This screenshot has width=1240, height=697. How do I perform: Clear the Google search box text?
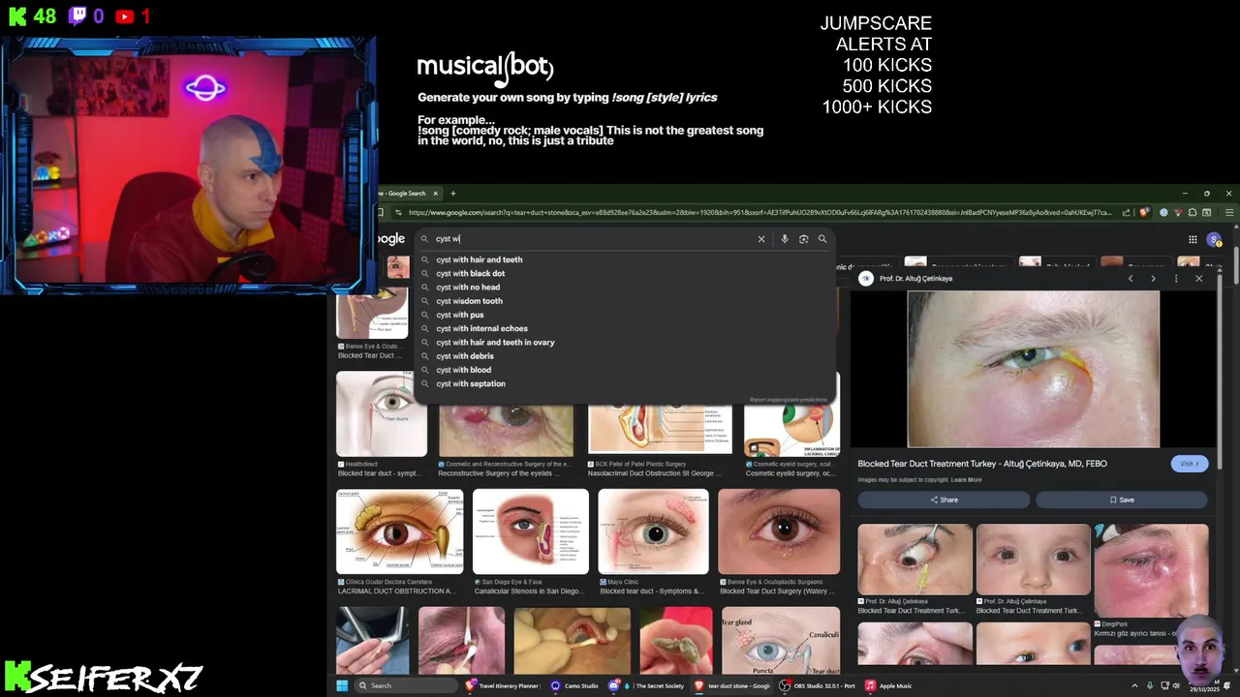tap(761, 239)
